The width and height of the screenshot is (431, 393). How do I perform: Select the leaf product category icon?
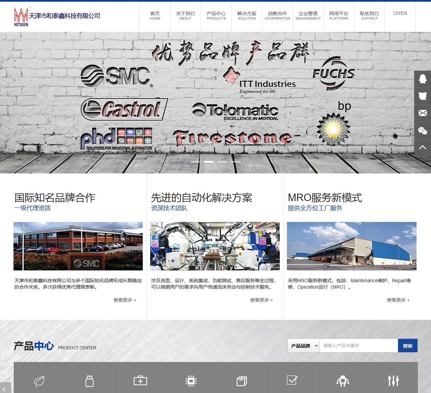39,381
